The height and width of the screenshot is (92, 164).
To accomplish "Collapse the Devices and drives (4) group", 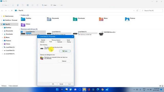I will click(20, 29).
